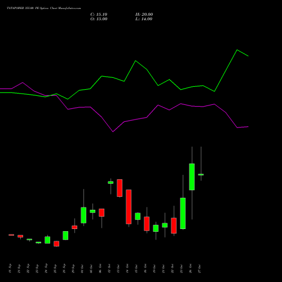282x282 pixels.
Task: Select the 27 Oct date label
Action: pyautogui.click(x=200, y=268)
